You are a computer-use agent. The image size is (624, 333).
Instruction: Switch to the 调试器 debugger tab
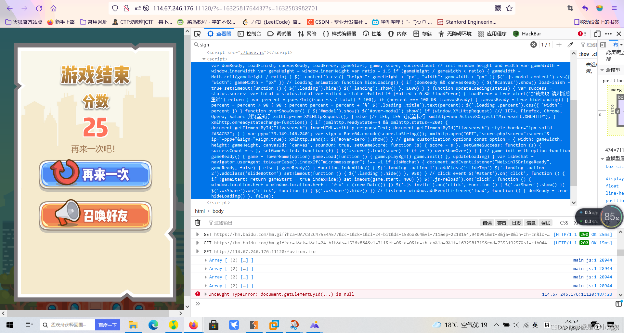(x=279, y=34)
